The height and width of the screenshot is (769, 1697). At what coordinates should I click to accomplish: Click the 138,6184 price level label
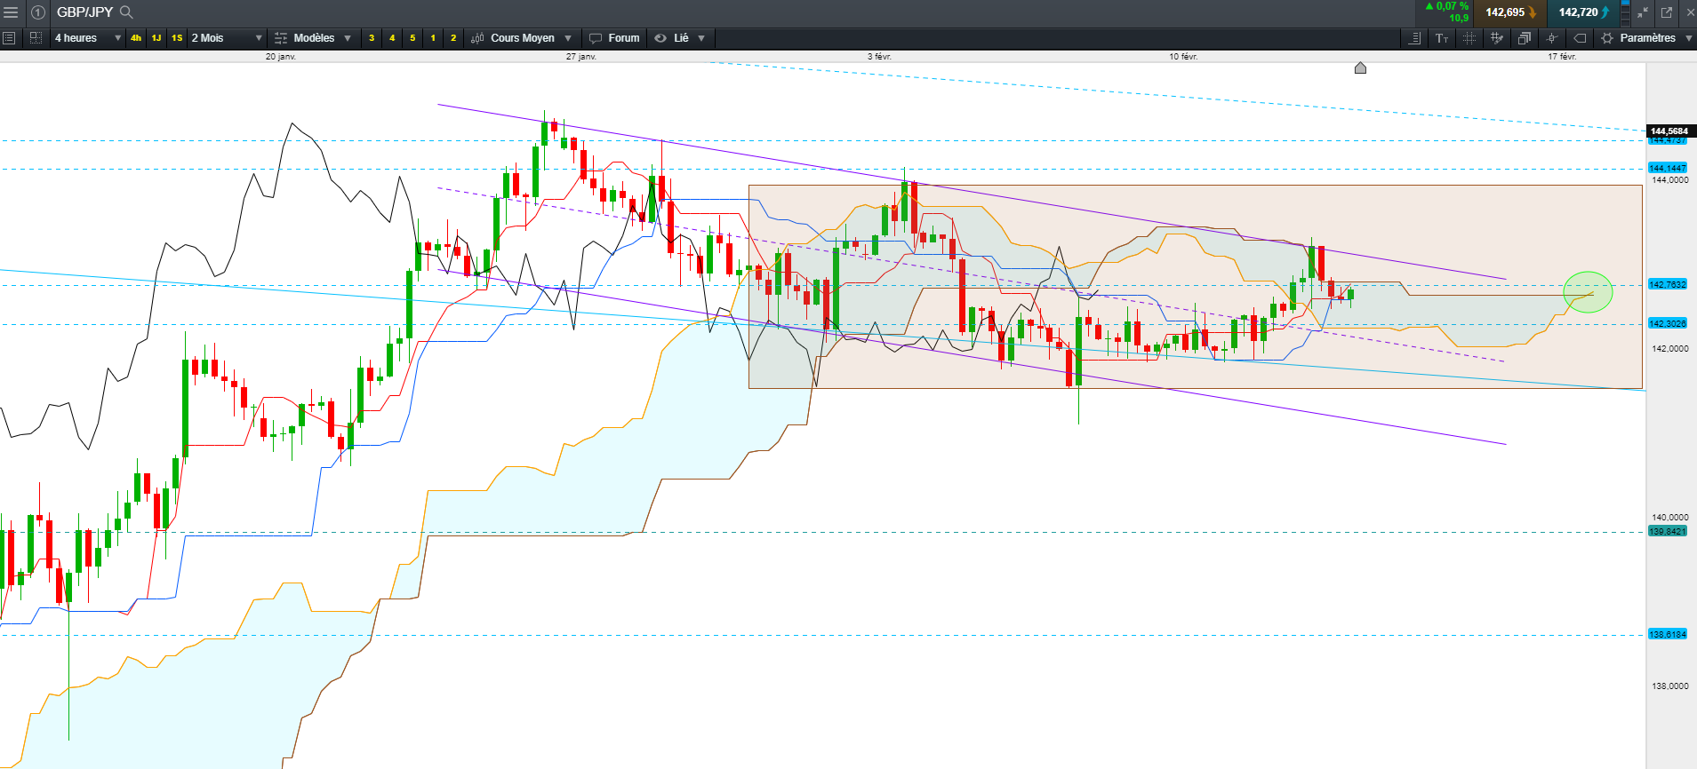point(1668,634)
